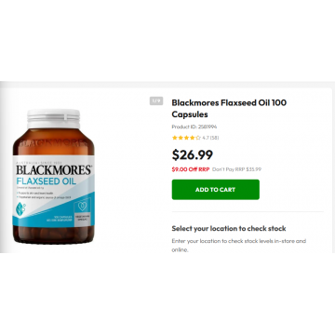Click the 1/9 image counter badge
Screen dimensions: 335x335
click(x=156, y=100)
